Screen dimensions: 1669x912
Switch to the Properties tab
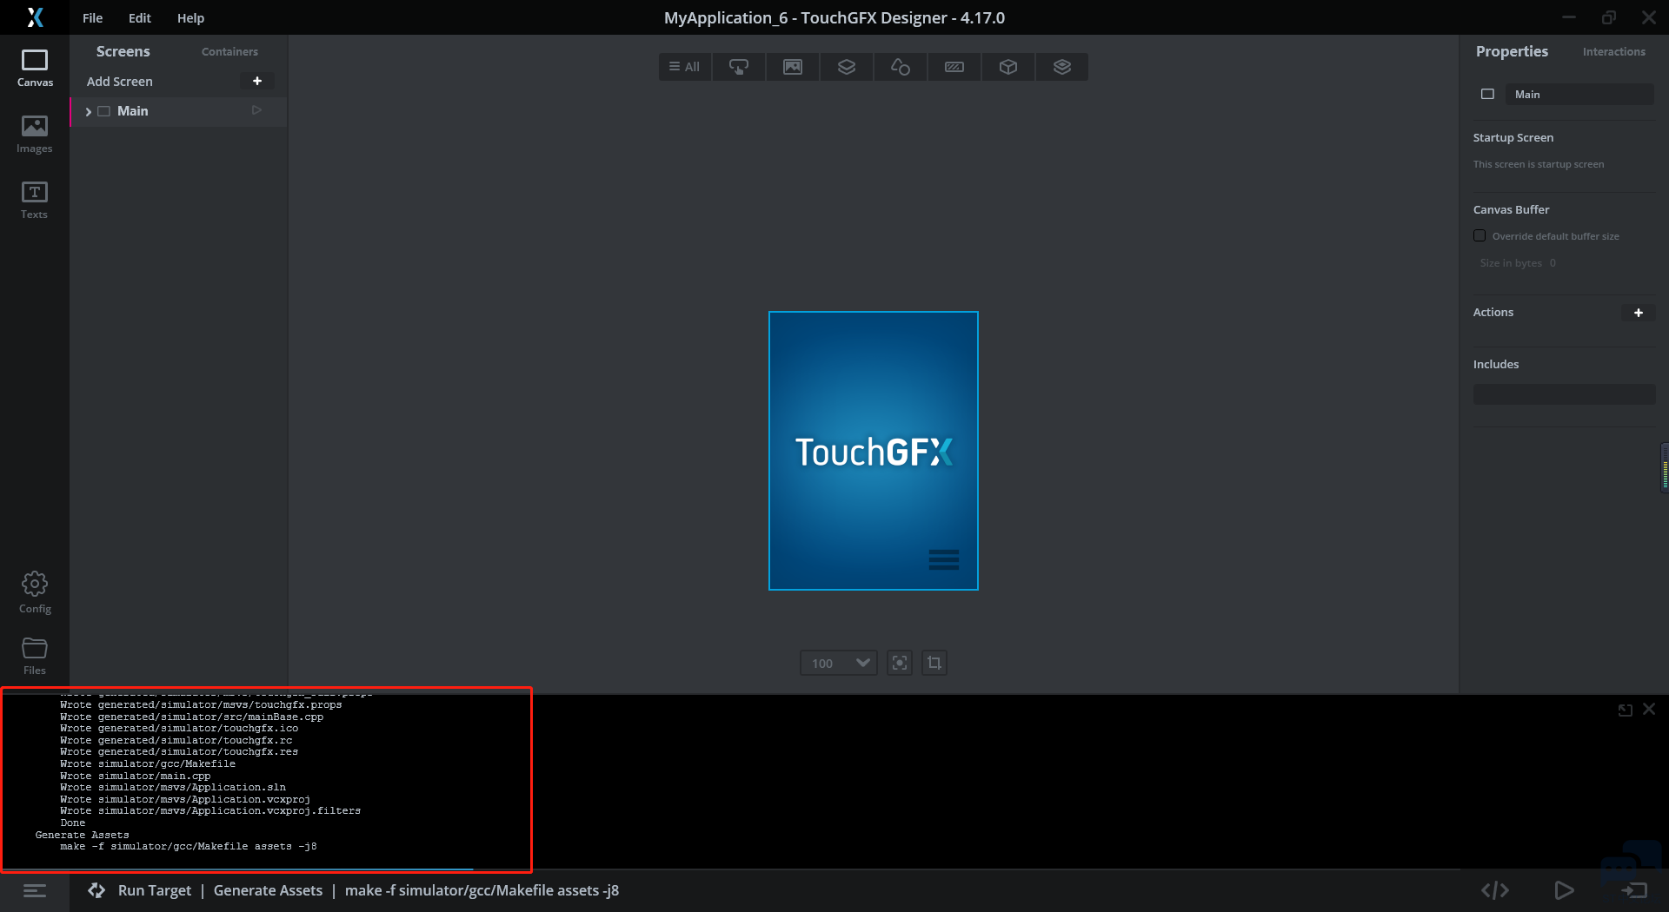coord(1512,51)
